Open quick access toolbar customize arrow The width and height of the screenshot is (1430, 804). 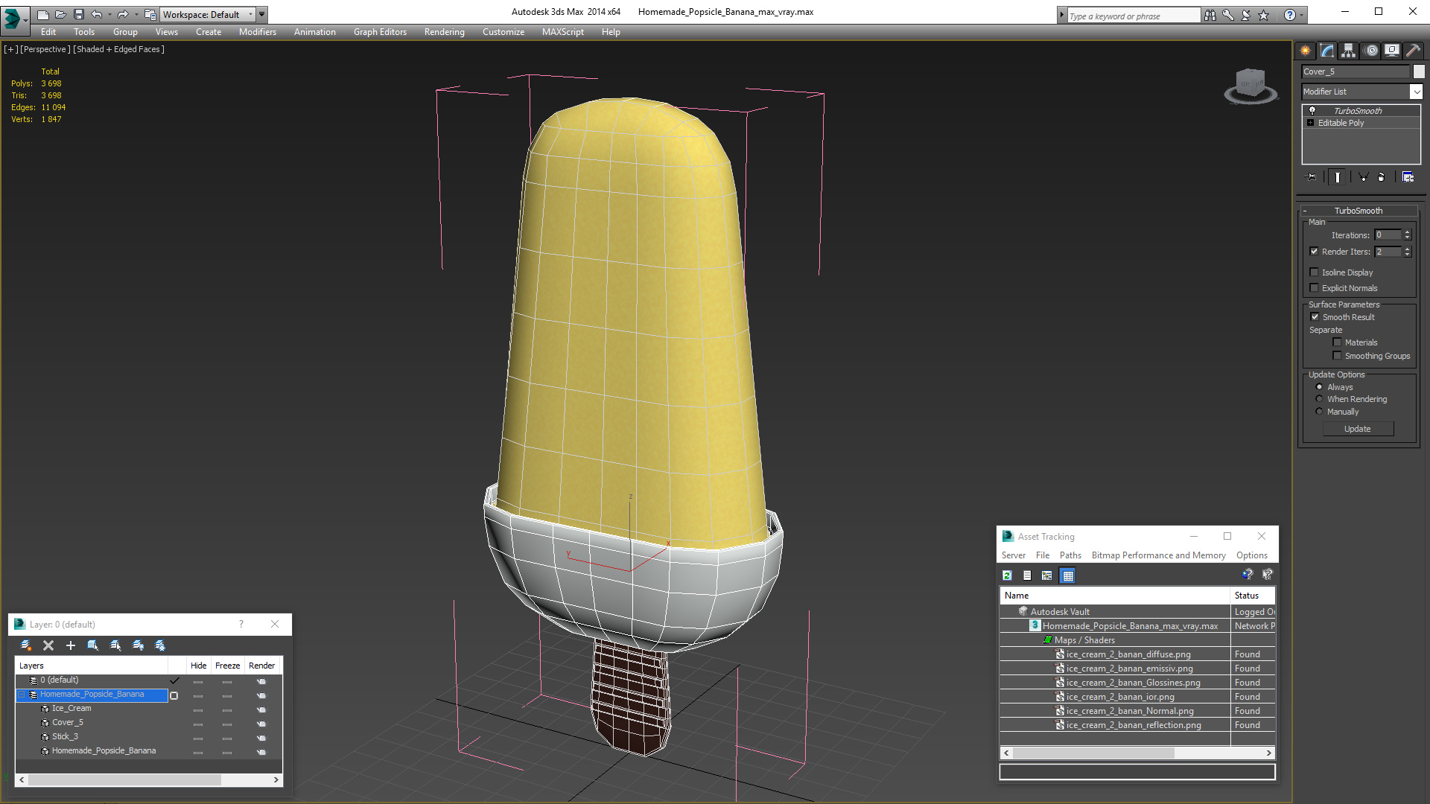point(261,14)
